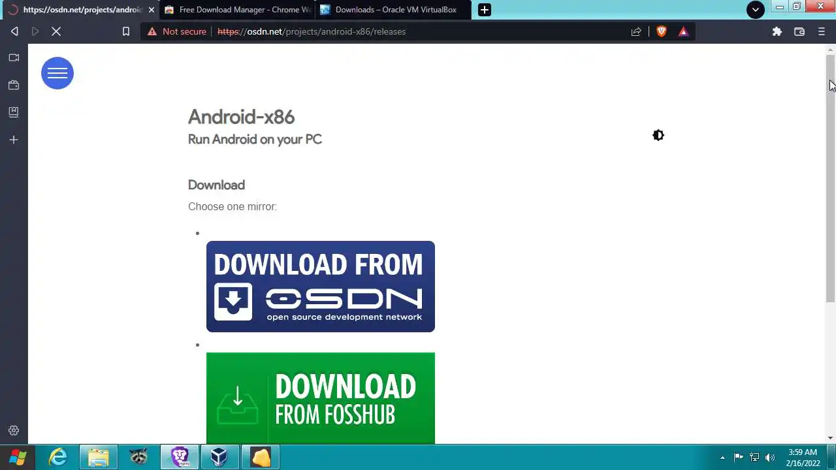The height and width of the screenshot is (470, 836).
Task: Open browser main menu icon
Action: 822,31
